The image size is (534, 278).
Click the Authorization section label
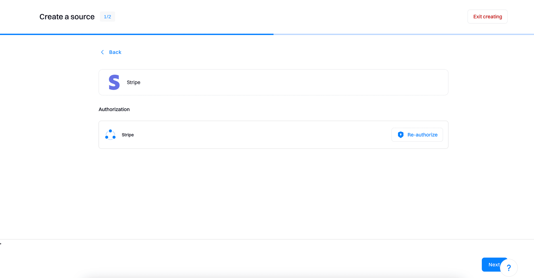[x=114, y=109]
